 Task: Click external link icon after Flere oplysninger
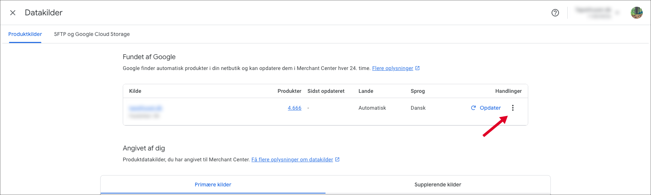417,68
